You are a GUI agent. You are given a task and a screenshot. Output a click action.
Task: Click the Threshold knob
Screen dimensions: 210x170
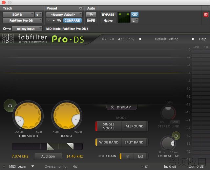[28, 116]
